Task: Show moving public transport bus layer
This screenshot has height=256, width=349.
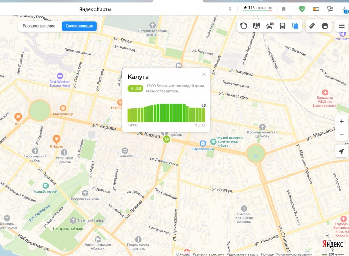Action: click(x=282, y=26)
